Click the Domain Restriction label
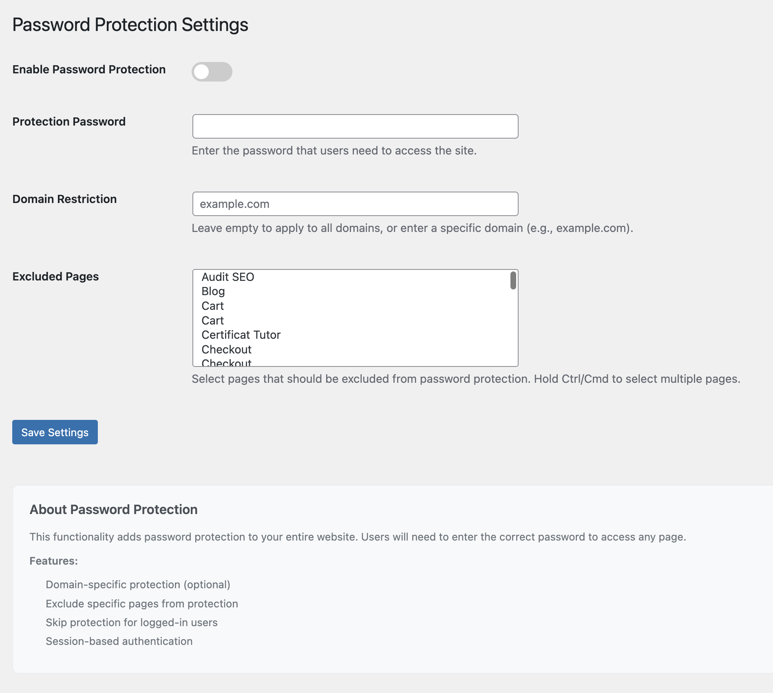This screenshot has height=693, width=773. (64, 199)
